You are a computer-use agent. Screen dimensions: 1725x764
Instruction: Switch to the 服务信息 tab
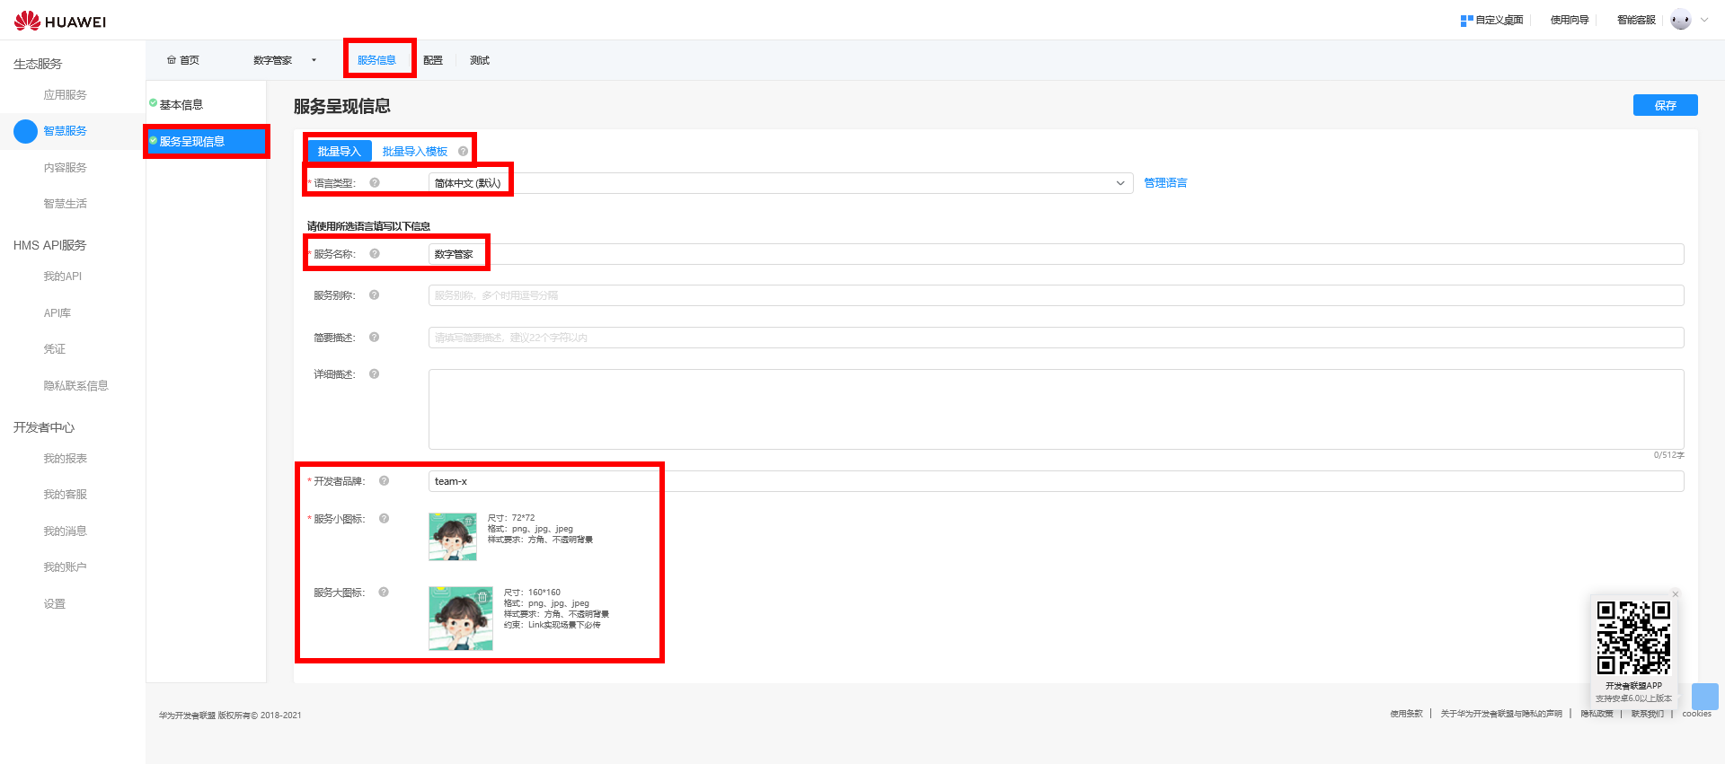click(x=376, y=60)
